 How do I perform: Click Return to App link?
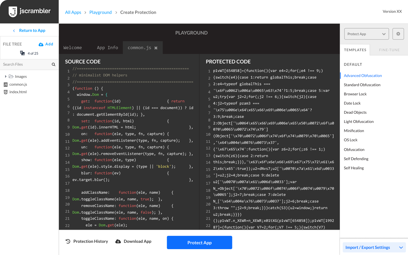click(32, 30)
